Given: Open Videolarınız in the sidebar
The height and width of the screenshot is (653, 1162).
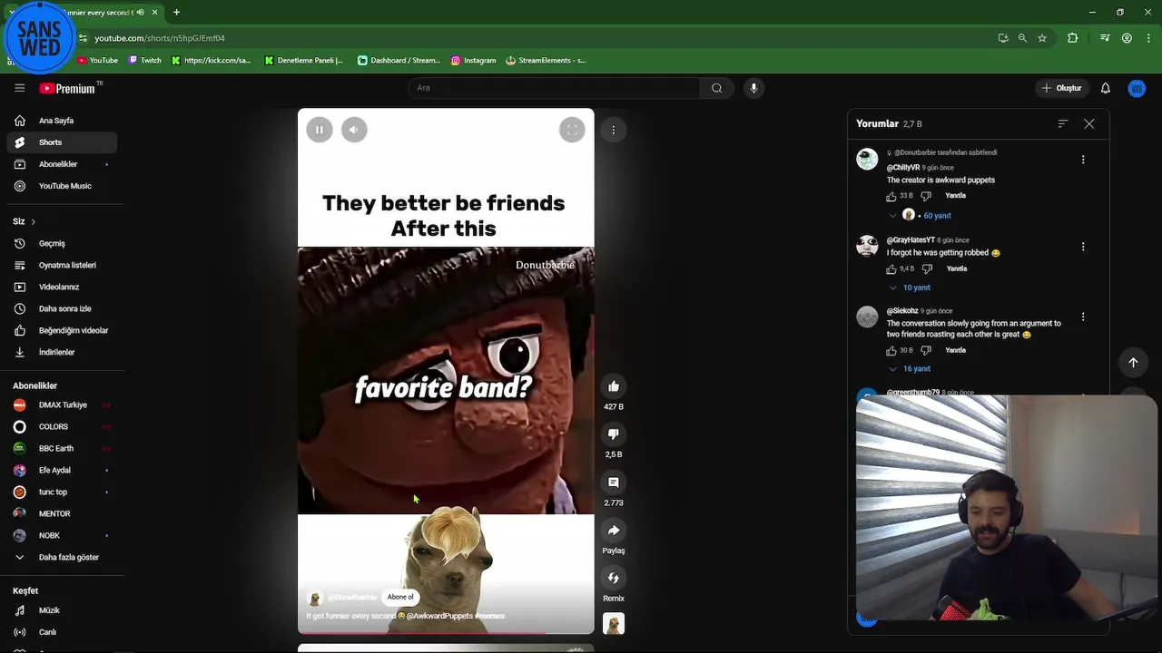Looking at the screenshot, I should click(x=62, y=287).
